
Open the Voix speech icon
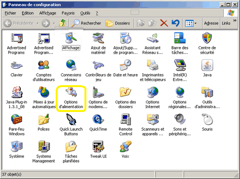tap(125, 147)
